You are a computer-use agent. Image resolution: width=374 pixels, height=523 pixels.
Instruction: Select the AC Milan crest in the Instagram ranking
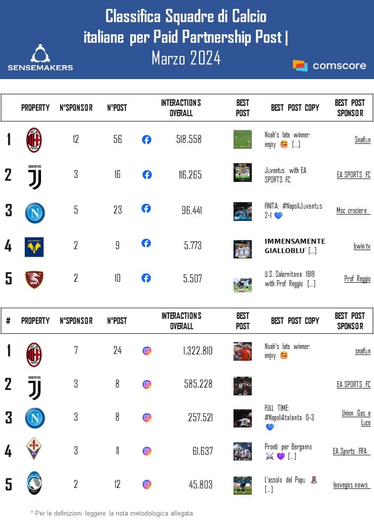tap(34, 354)
